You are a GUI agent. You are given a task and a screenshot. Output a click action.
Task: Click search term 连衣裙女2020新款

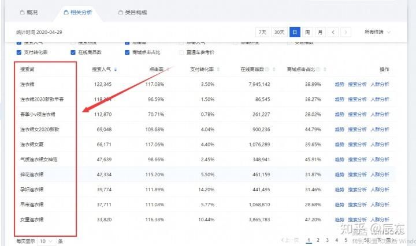(x=40, y=130)
